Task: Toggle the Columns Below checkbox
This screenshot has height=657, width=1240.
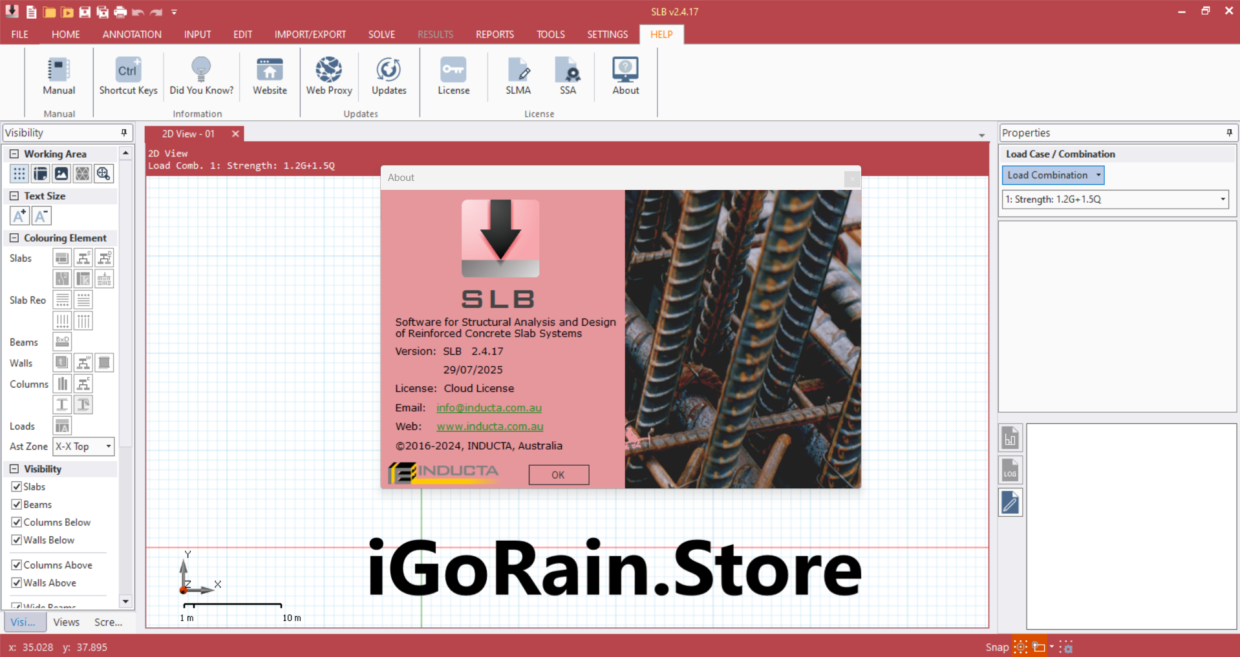Action: pos(17,522)
